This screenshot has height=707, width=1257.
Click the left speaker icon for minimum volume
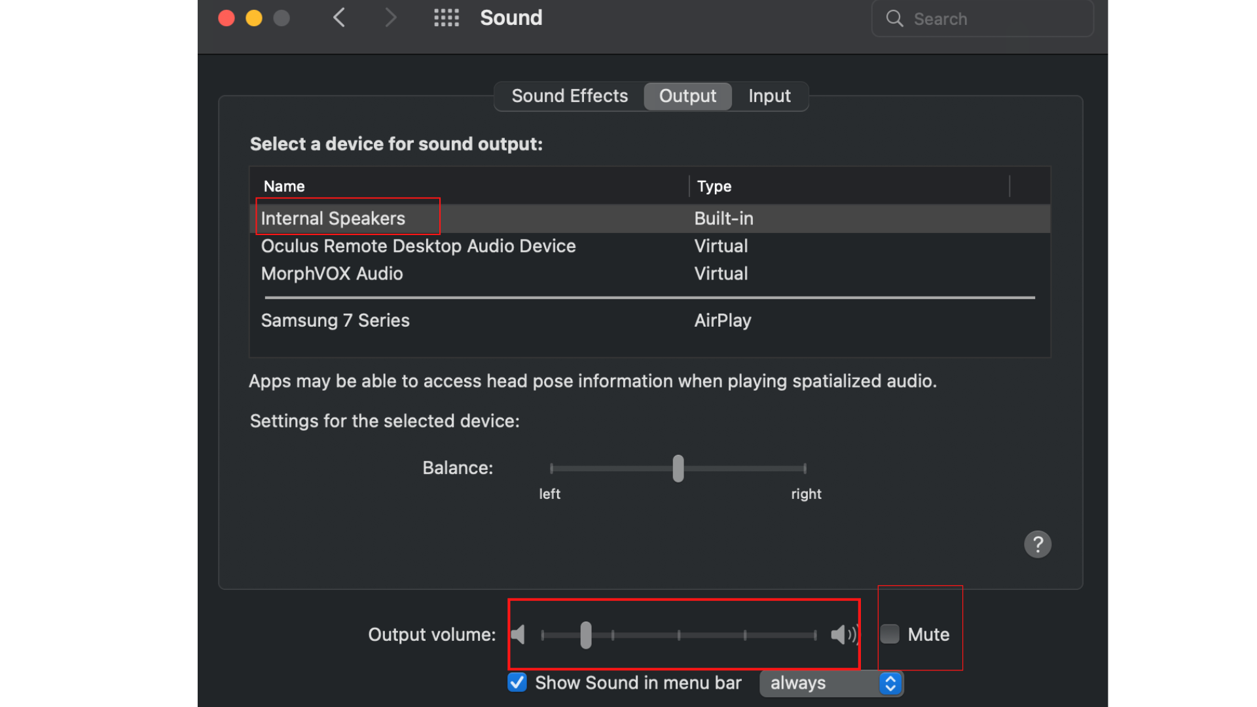pos(518,634)
